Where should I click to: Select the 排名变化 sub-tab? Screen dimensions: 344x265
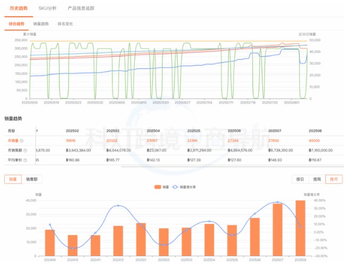[64, 24]
